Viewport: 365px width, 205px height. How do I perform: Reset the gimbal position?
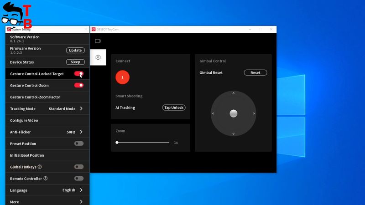255,72
